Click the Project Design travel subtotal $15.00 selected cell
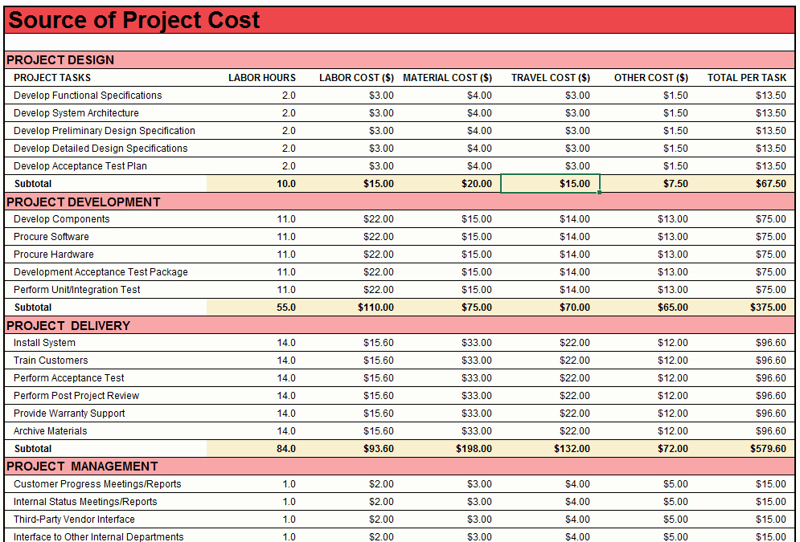 (550, 183)
